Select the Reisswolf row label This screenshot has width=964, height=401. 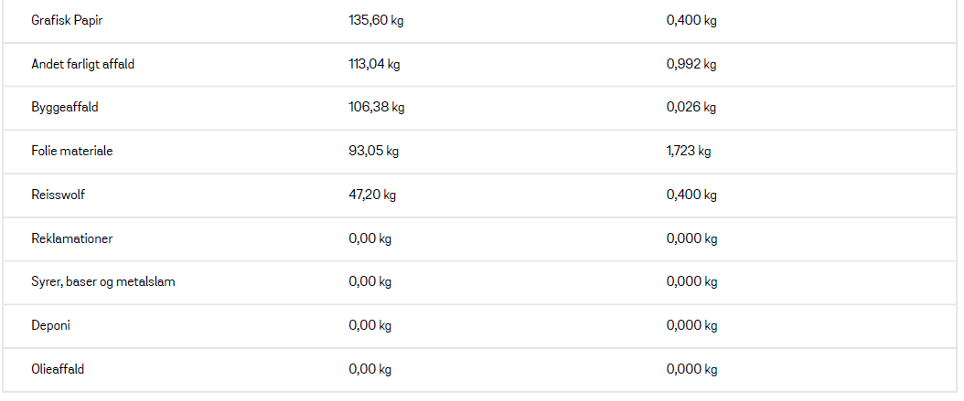58,195
